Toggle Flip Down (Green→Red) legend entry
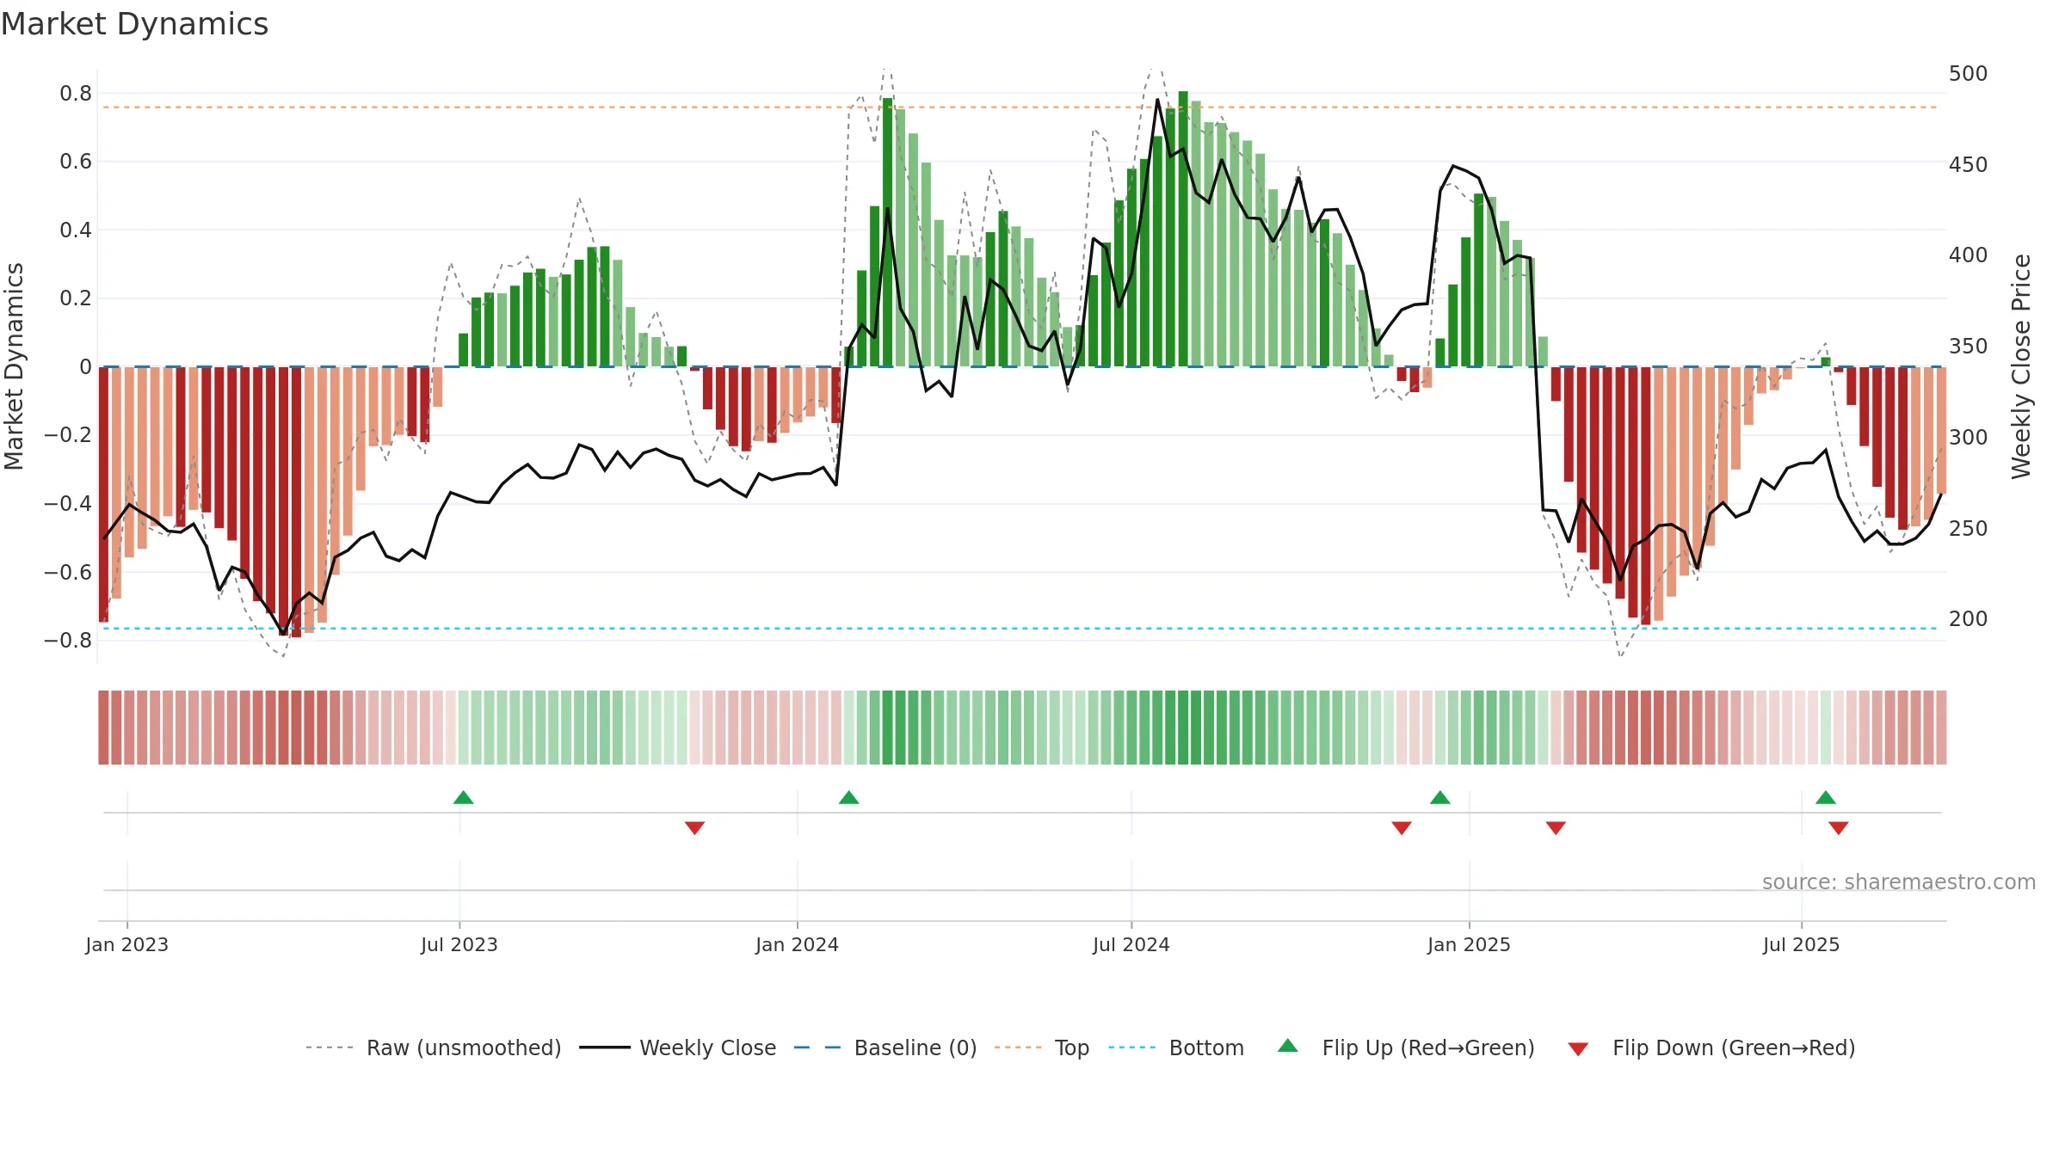 (x=1711, y=1047)
